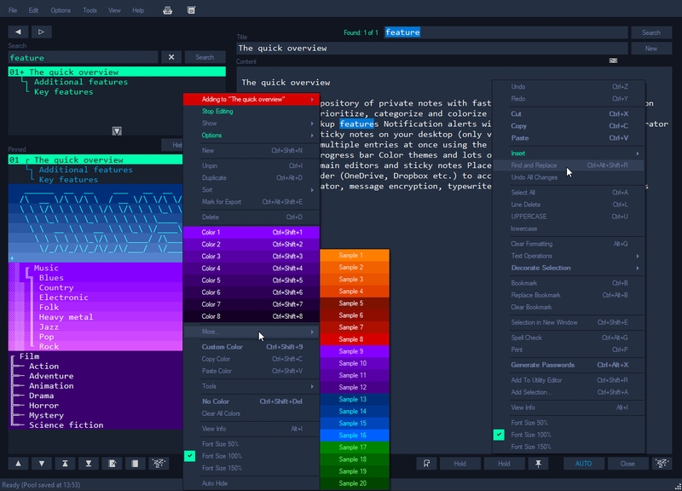
Task: Click the edit note pencil icon
Action: (x=112, y=464)
